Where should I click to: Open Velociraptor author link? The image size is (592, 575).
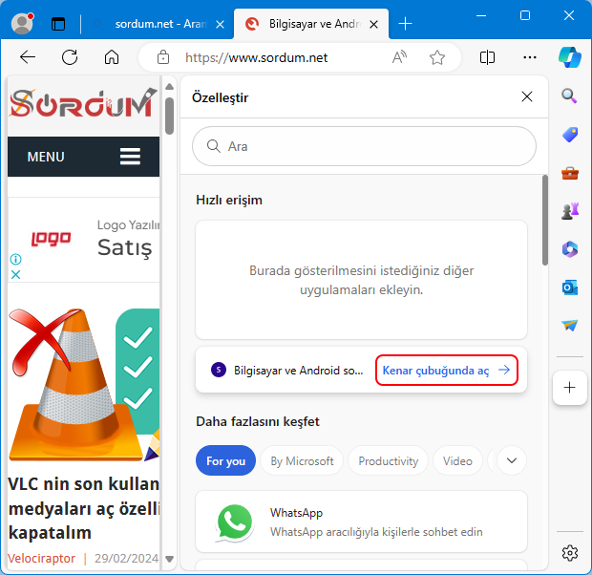coord(41,558)
